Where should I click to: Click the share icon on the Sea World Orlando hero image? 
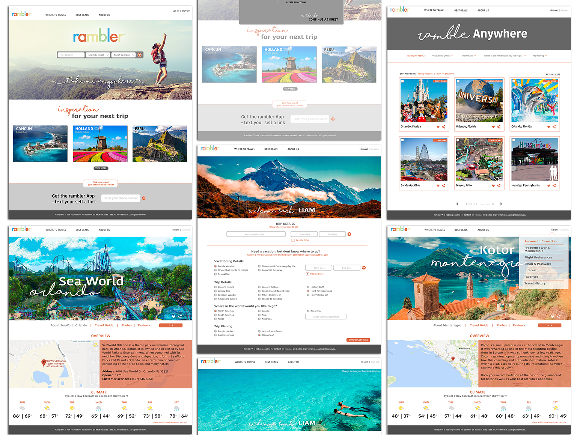point(180,316)
